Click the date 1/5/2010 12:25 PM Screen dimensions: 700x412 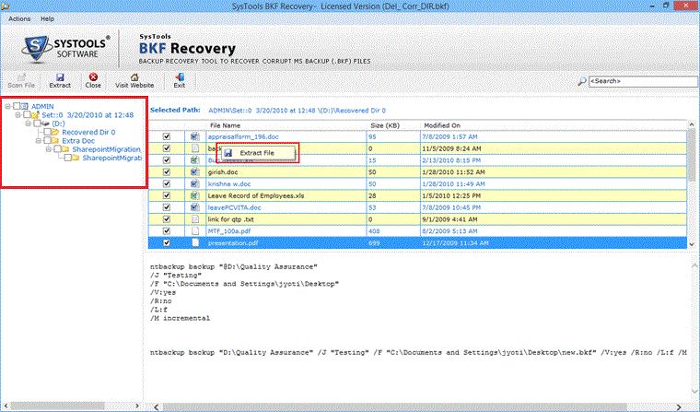[x=451, y=195]
